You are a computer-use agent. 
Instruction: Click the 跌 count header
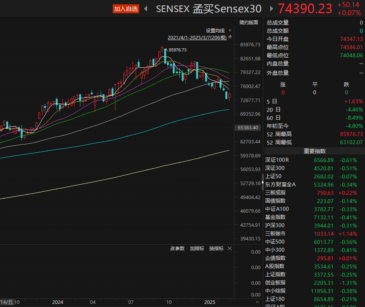coord(346,85)
